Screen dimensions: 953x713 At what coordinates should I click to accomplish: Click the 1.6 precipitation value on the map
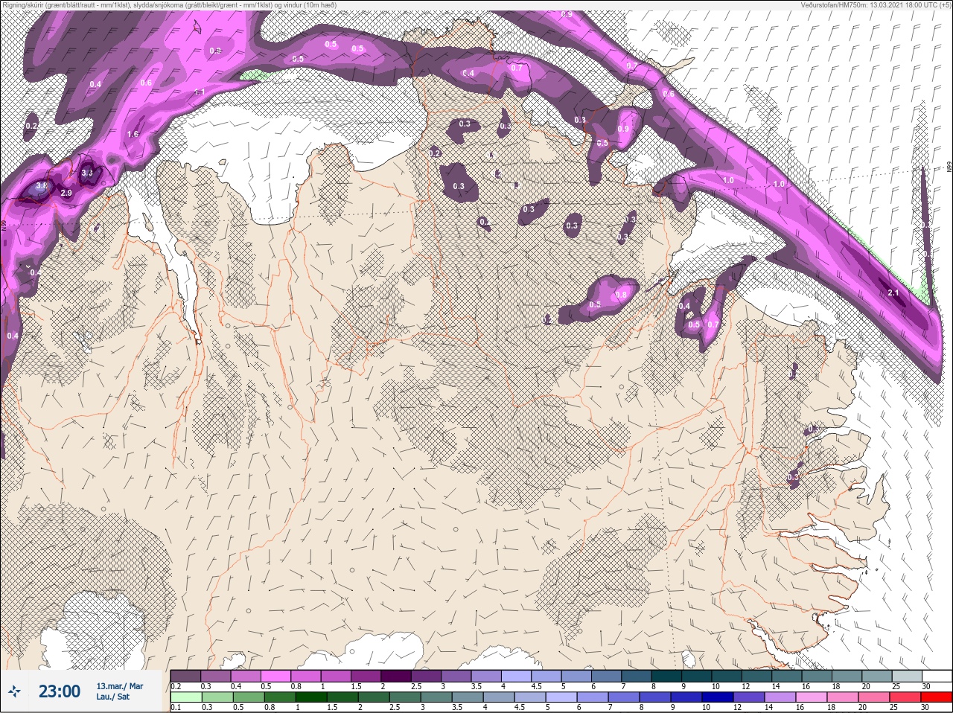(x=133, y=135)
